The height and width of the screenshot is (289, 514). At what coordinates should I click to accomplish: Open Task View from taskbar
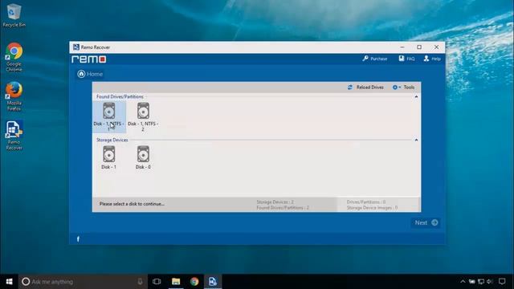157,282
